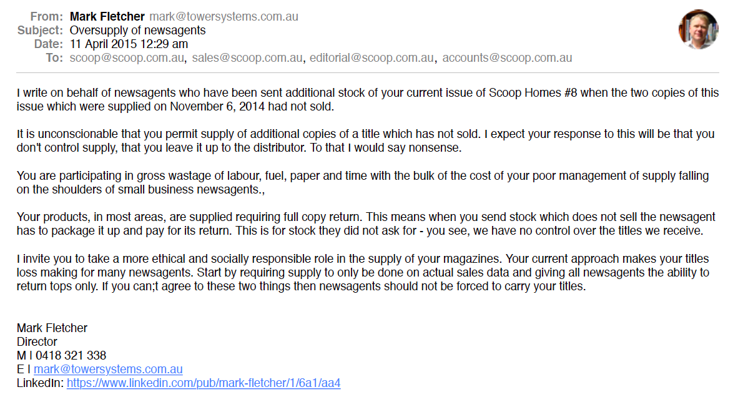Viewport: 733px width, 397px height.
Task: Click the Subject: header label
Action: click(x=40, y=30)
